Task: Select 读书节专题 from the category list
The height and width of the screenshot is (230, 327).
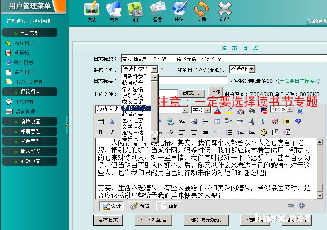Action: (x=136, y=108)
